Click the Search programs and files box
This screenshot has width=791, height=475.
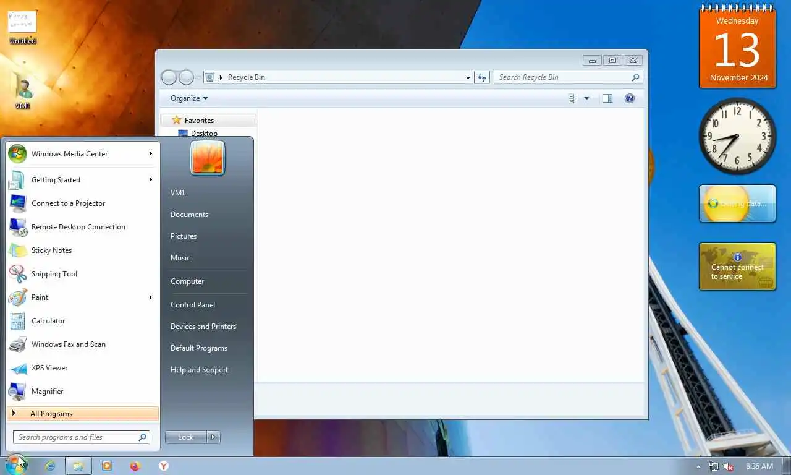[82, 437]
